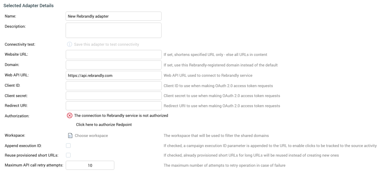Focus the Description text area

113,30
